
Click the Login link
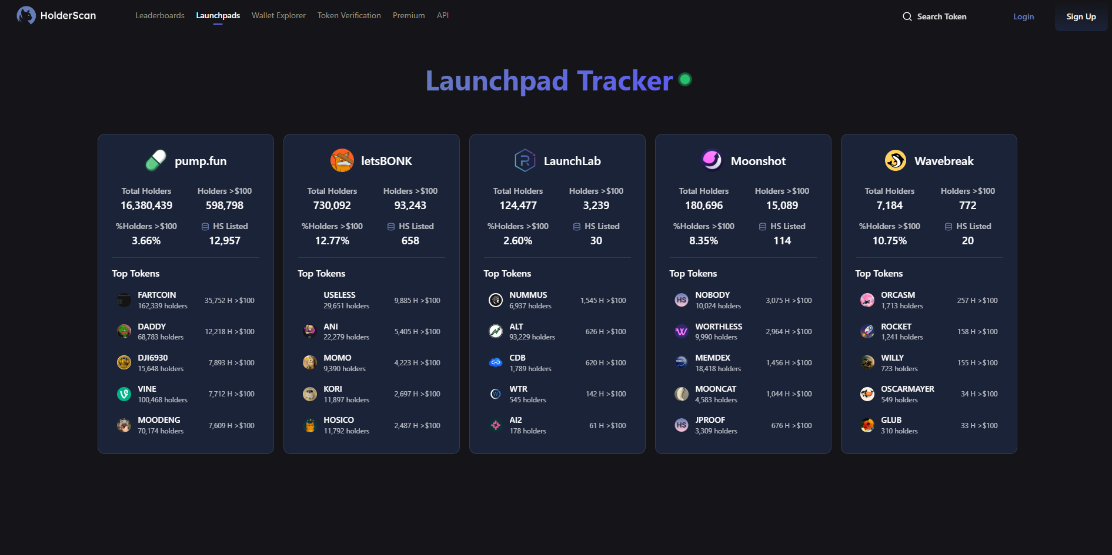point(1023,16)
